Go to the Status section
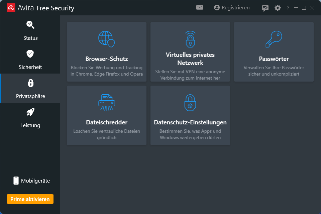The width and height of the screenshot is (321, 214). point(30,30)
